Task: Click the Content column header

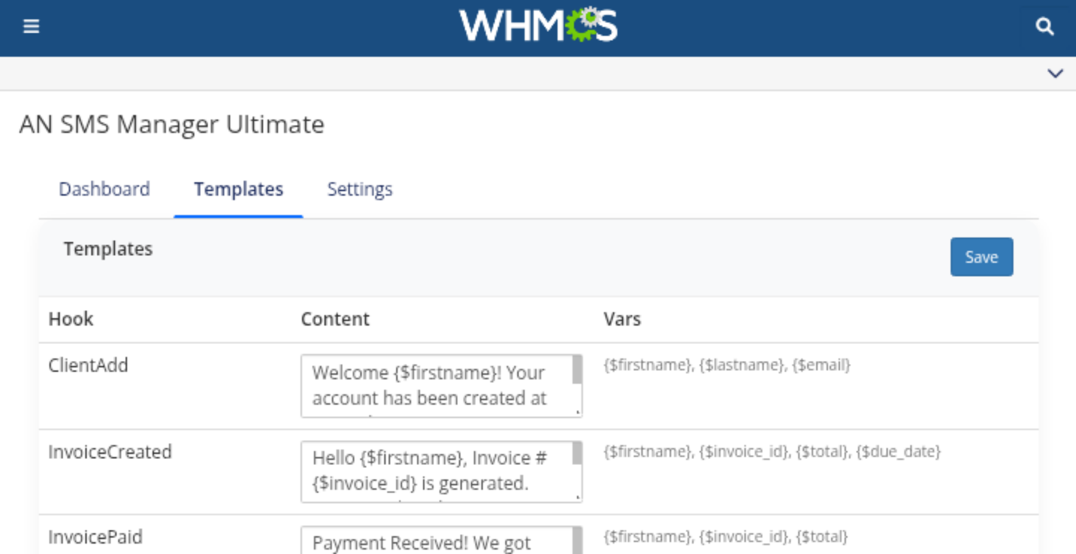Action: (x=335, y=319)
